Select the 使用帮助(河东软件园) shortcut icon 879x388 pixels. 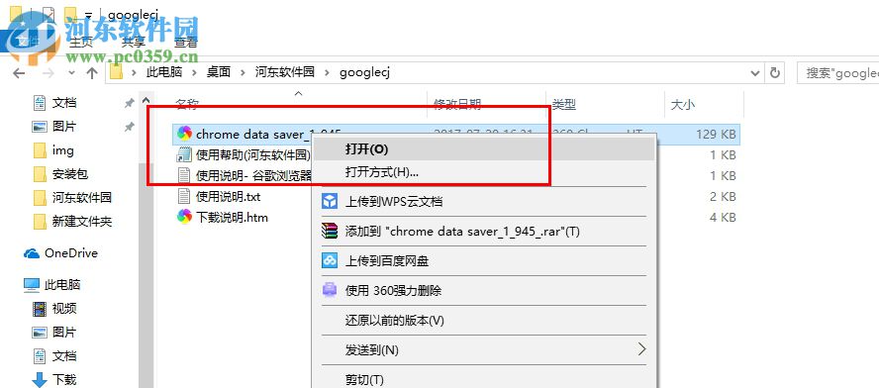184,154
